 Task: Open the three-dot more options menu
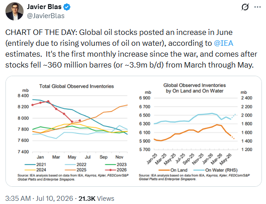pos(257,7)
